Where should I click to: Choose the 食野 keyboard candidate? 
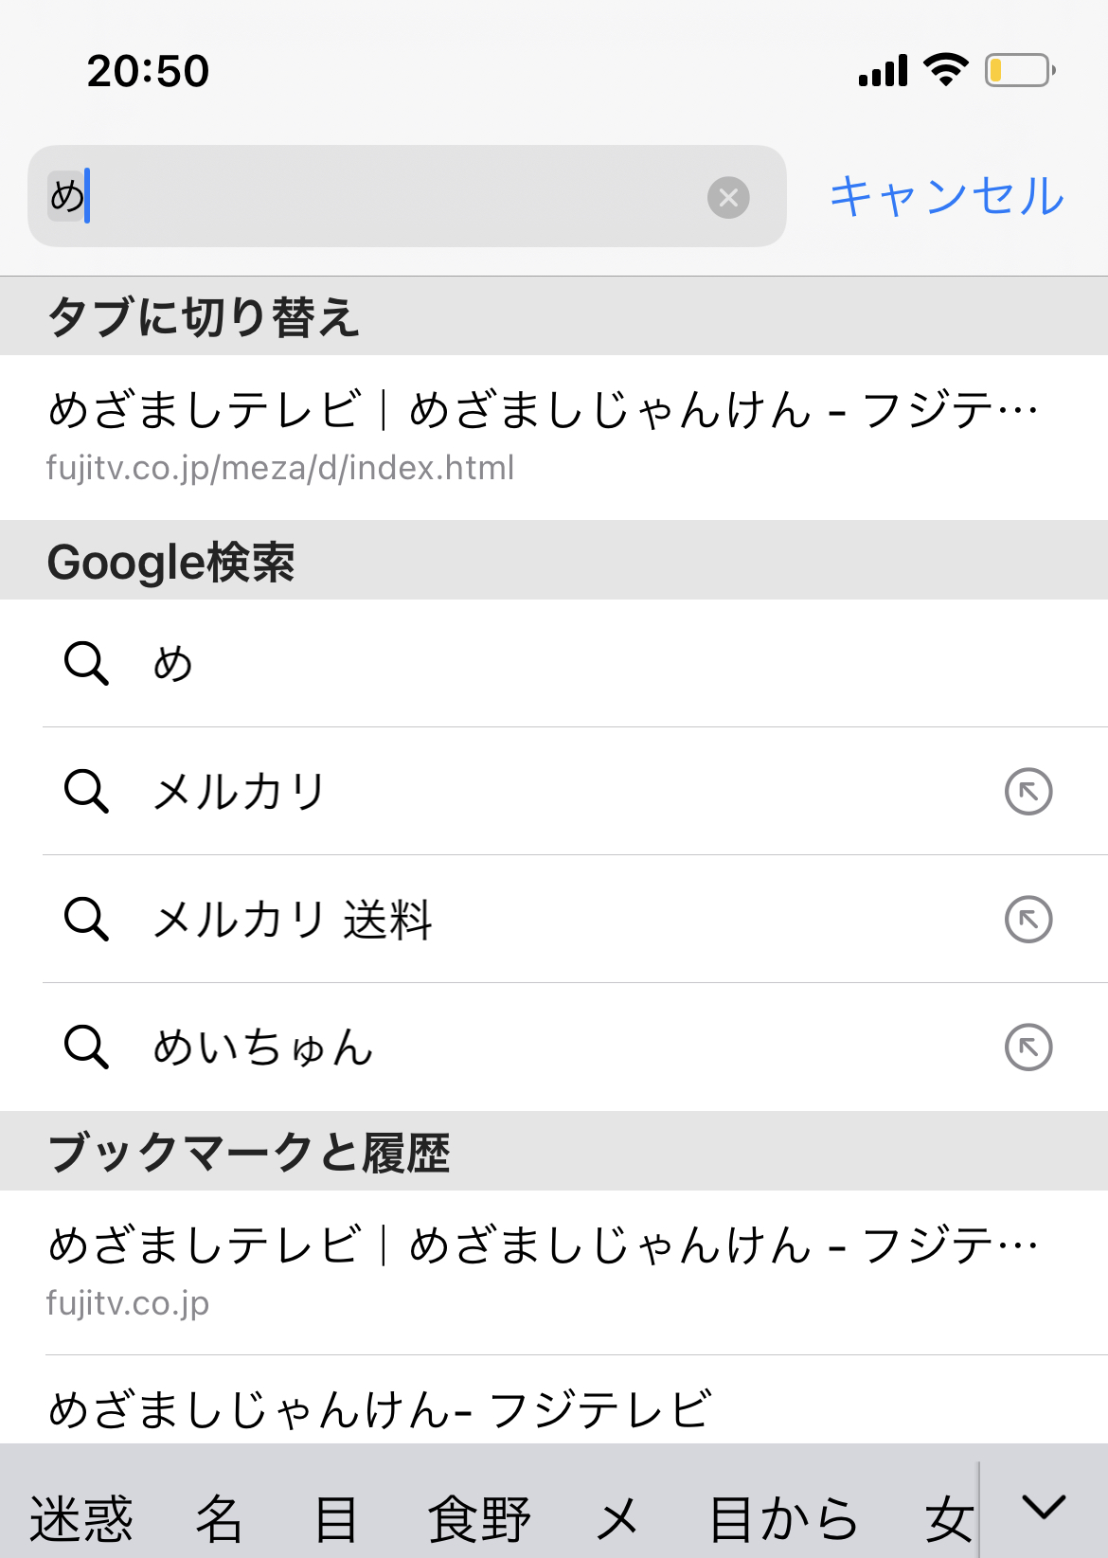(x=478, y=1517)
